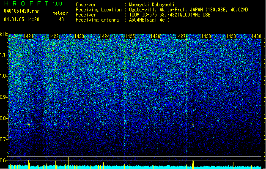Click the observer name Masayuki Kobayashi
Image resolution: width=266 pixels, height=169 pixels.
(152, 5)
